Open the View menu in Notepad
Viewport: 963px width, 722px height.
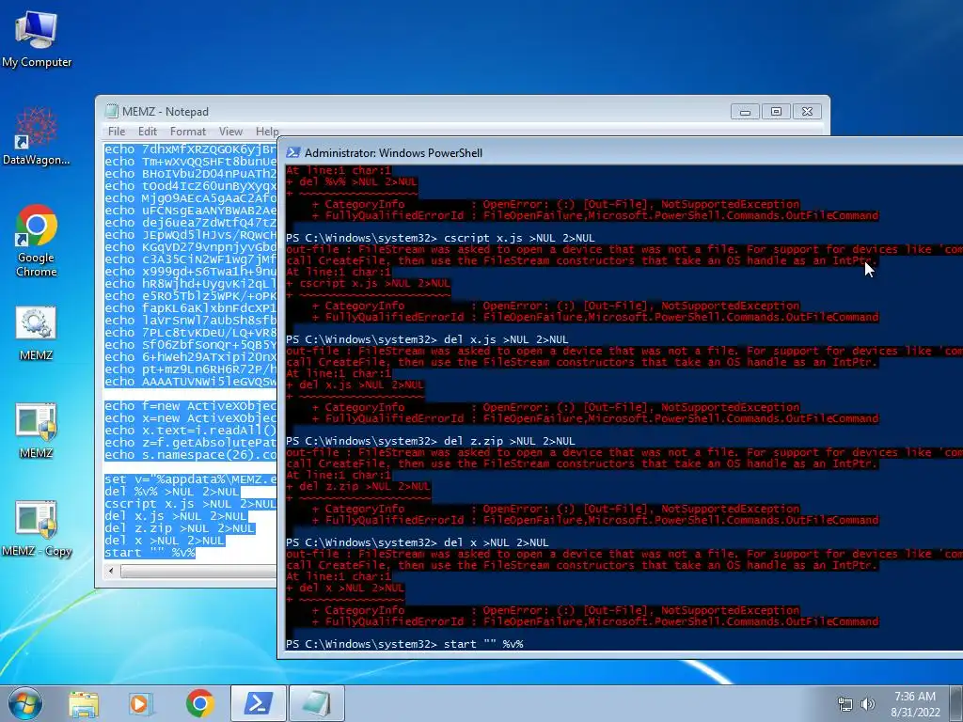[231, 132]
